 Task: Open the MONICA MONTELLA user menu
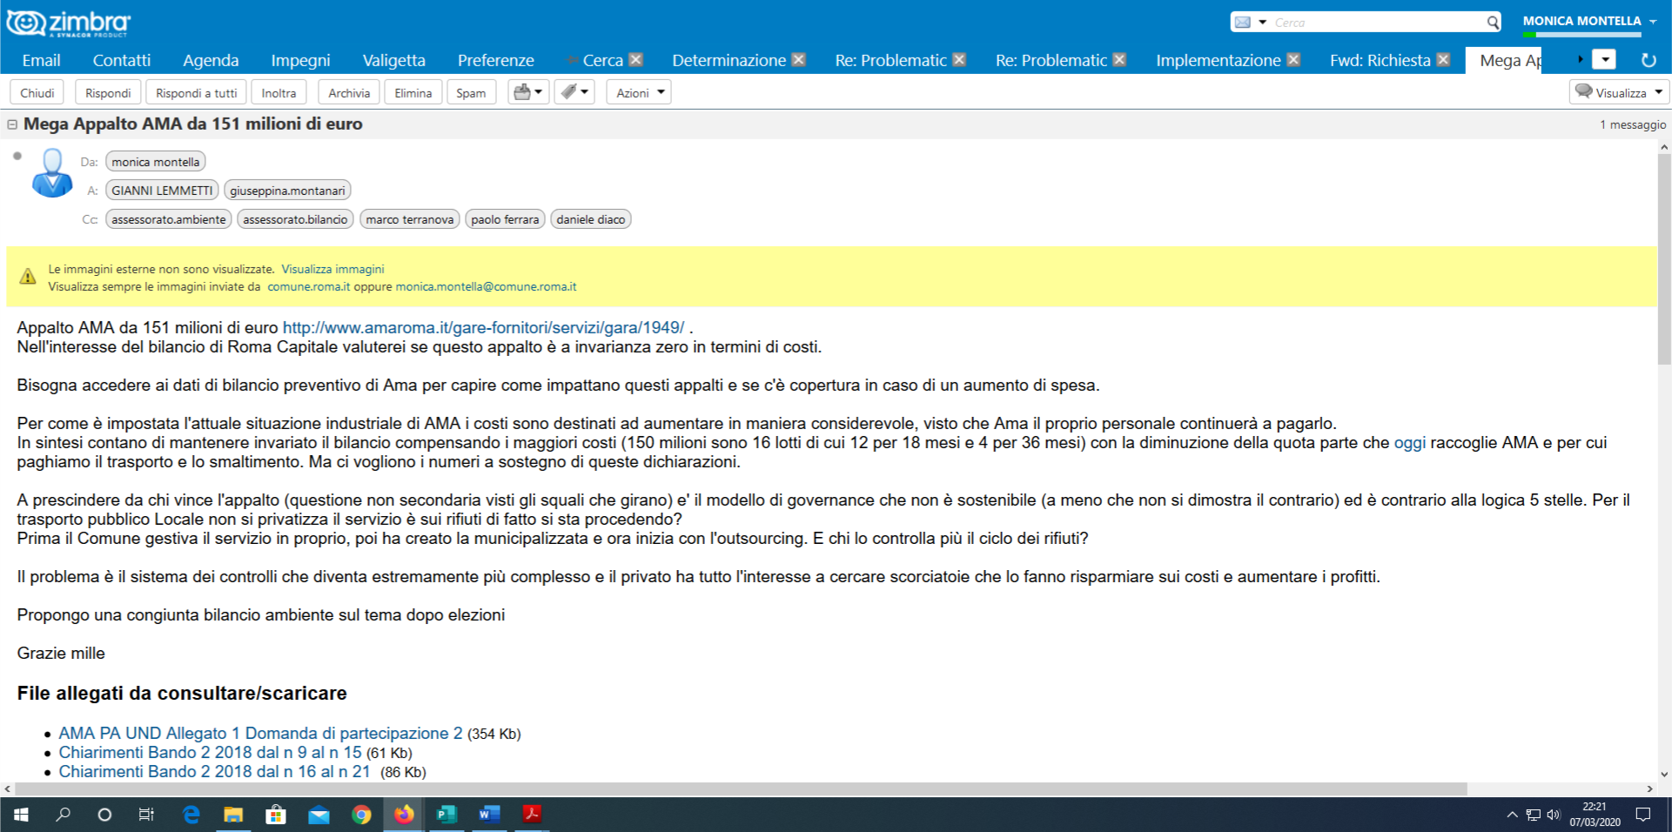pos(1589,21)
